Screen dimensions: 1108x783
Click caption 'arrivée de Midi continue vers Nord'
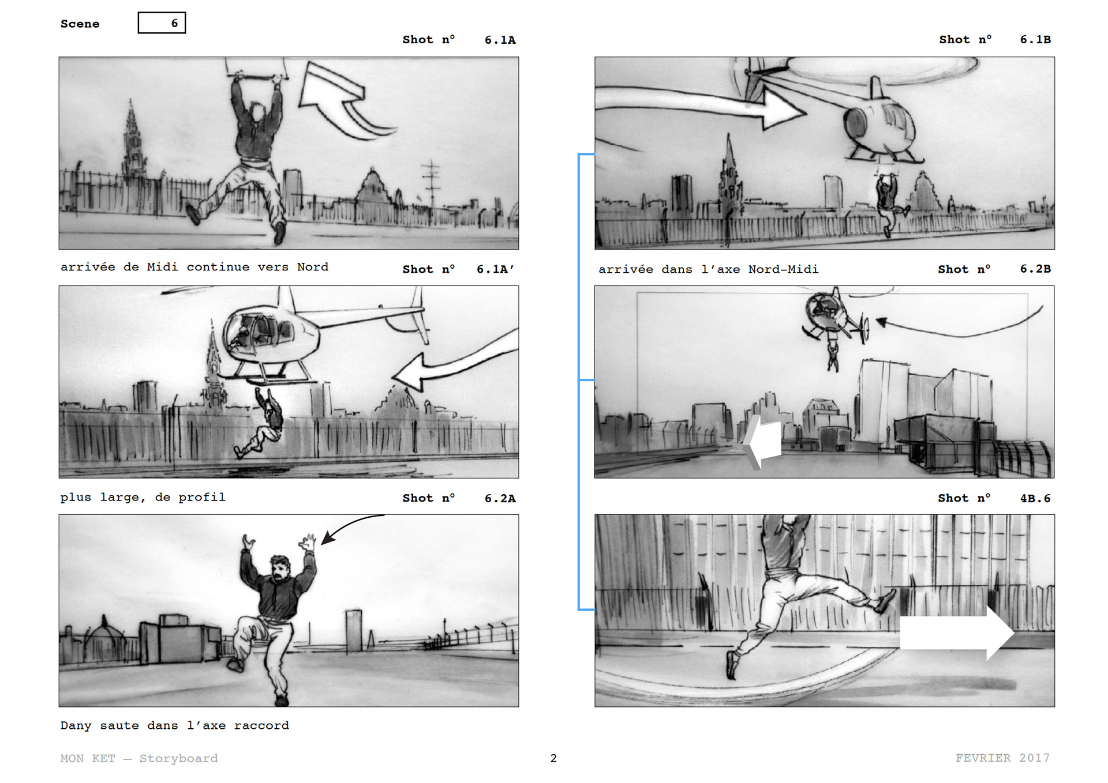point(194,267)
